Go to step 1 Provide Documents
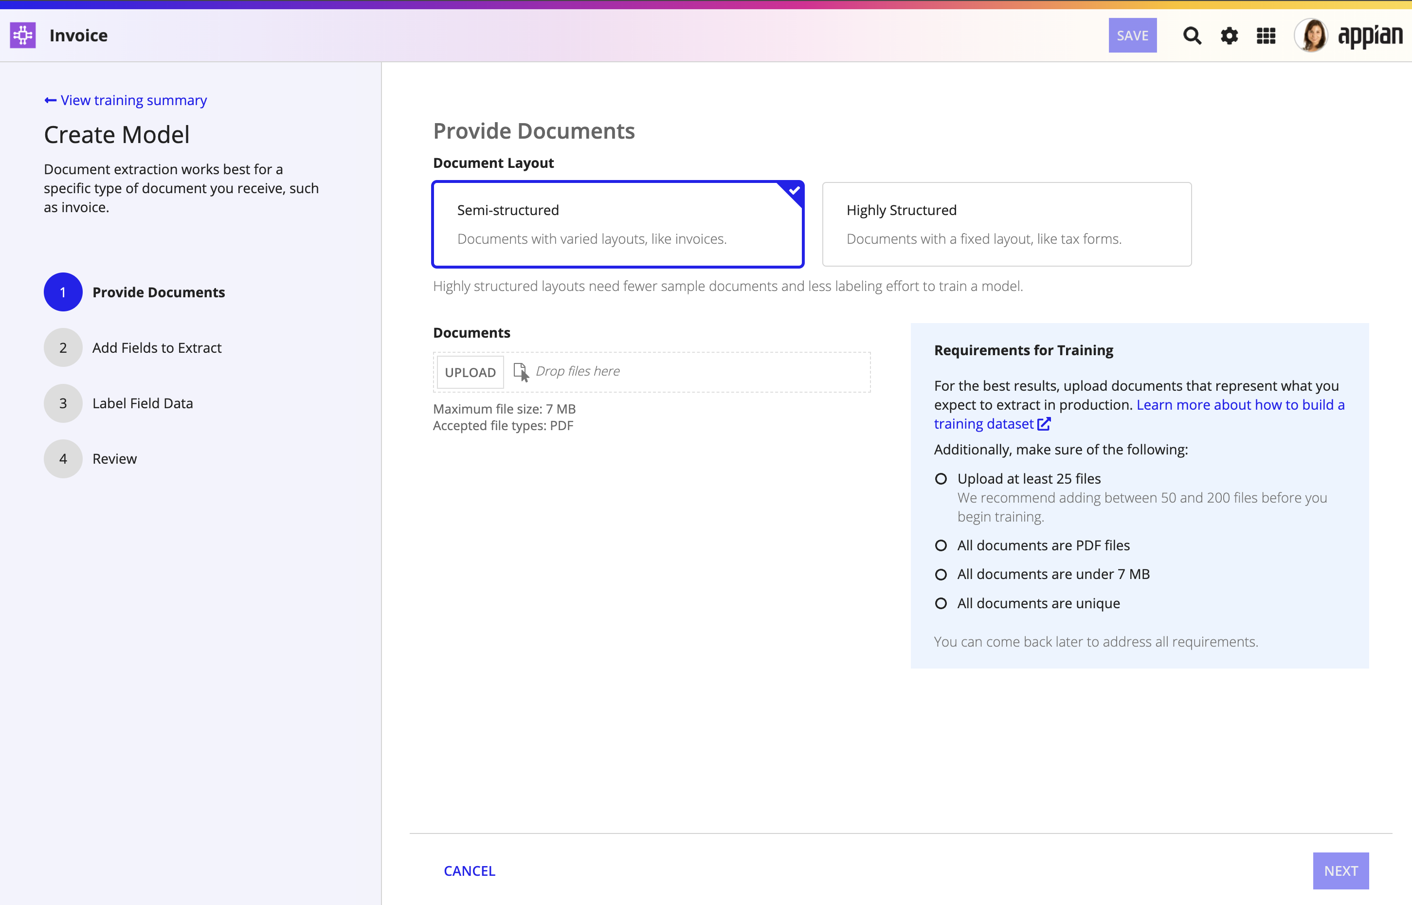The image size is (1412, 905). (x=135, y=292)
